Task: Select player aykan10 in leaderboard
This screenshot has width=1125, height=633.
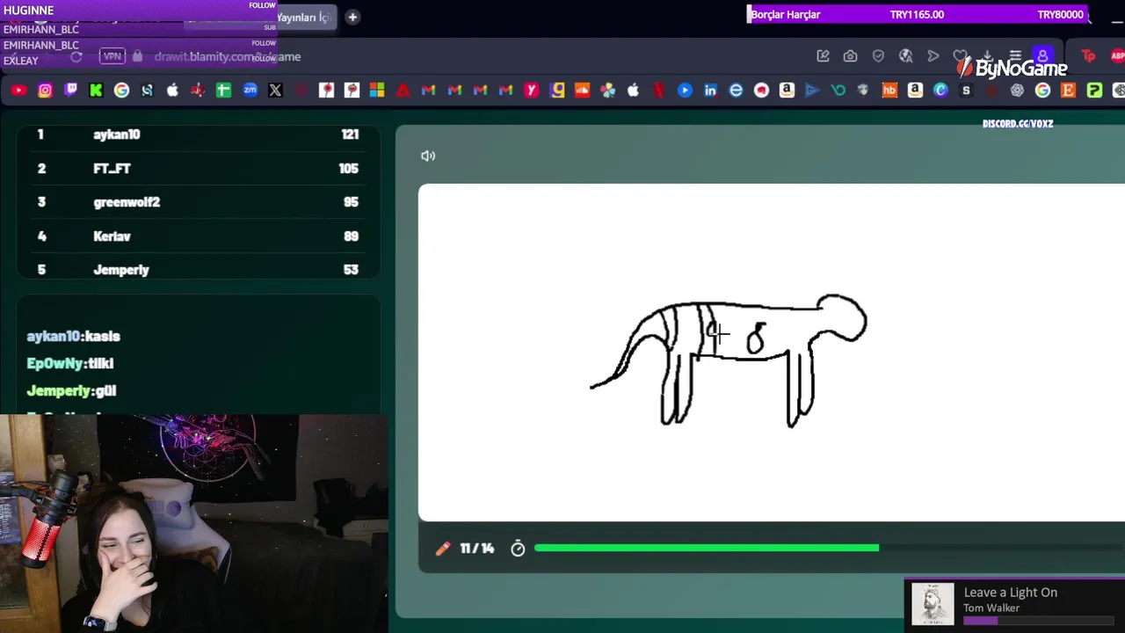Action: coord(117,135)
